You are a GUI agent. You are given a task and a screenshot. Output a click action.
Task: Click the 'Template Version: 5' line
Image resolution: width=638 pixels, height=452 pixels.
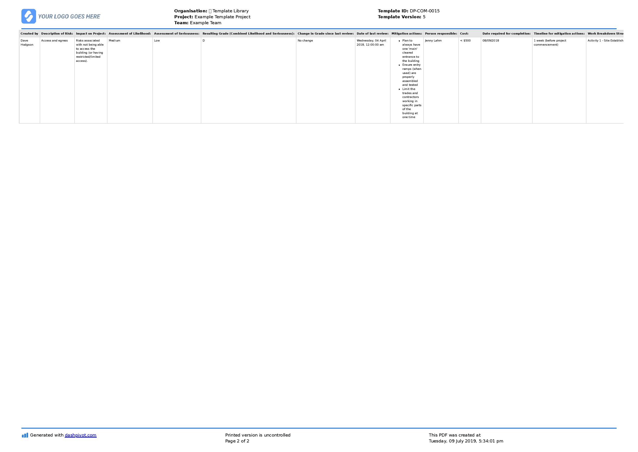click(x=401, y=17)
